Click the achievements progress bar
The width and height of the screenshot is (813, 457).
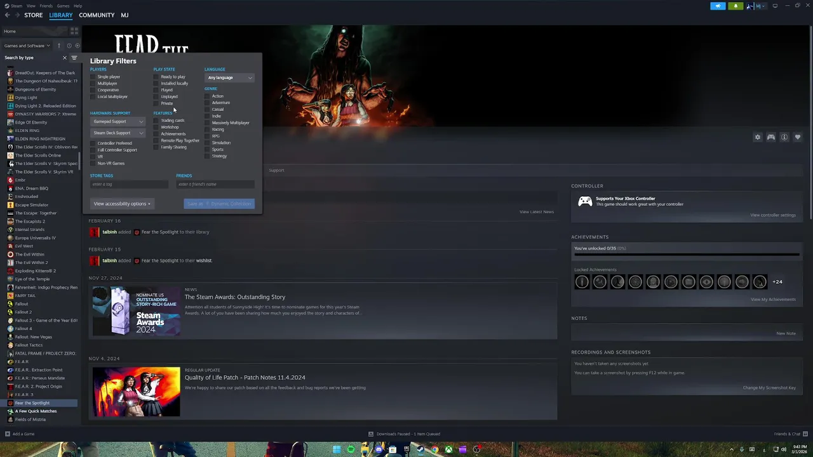click(687, 255)
